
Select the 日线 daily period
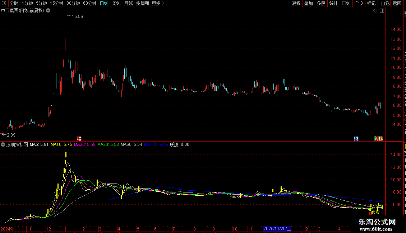tap(104, 3)
